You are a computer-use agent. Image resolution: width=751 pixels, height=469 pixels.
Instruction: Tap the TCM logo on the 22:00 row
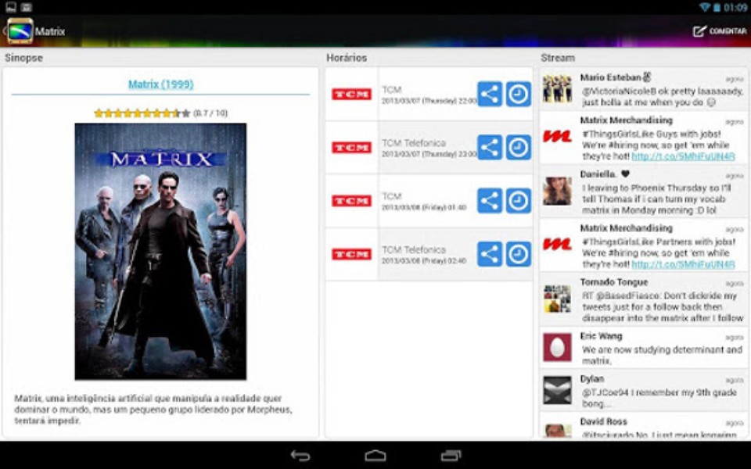tap(351, 95)
